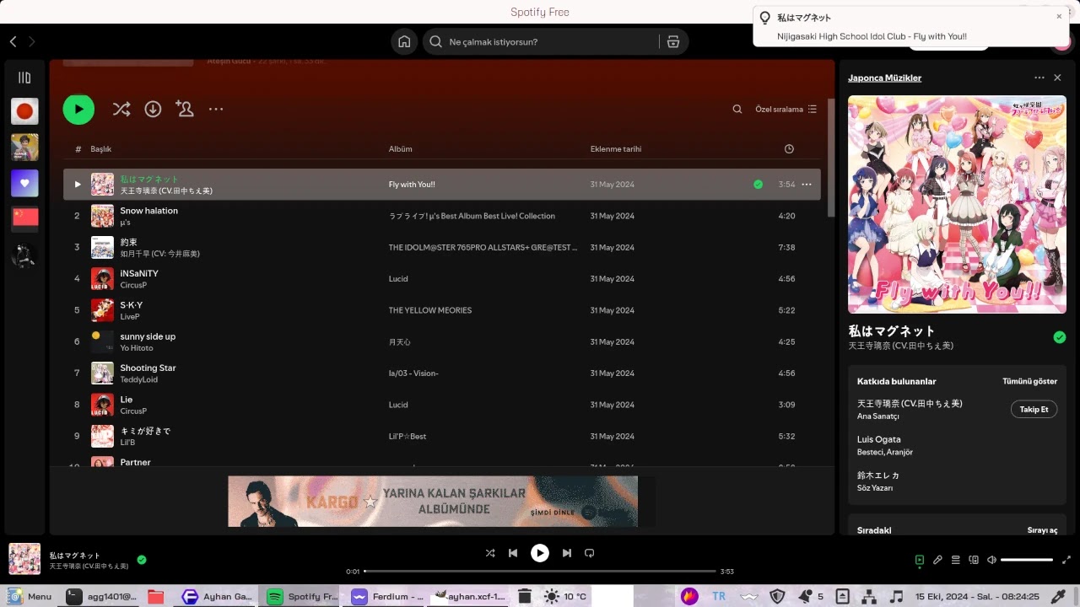Play the playlist with big green button

click(78, 109)
